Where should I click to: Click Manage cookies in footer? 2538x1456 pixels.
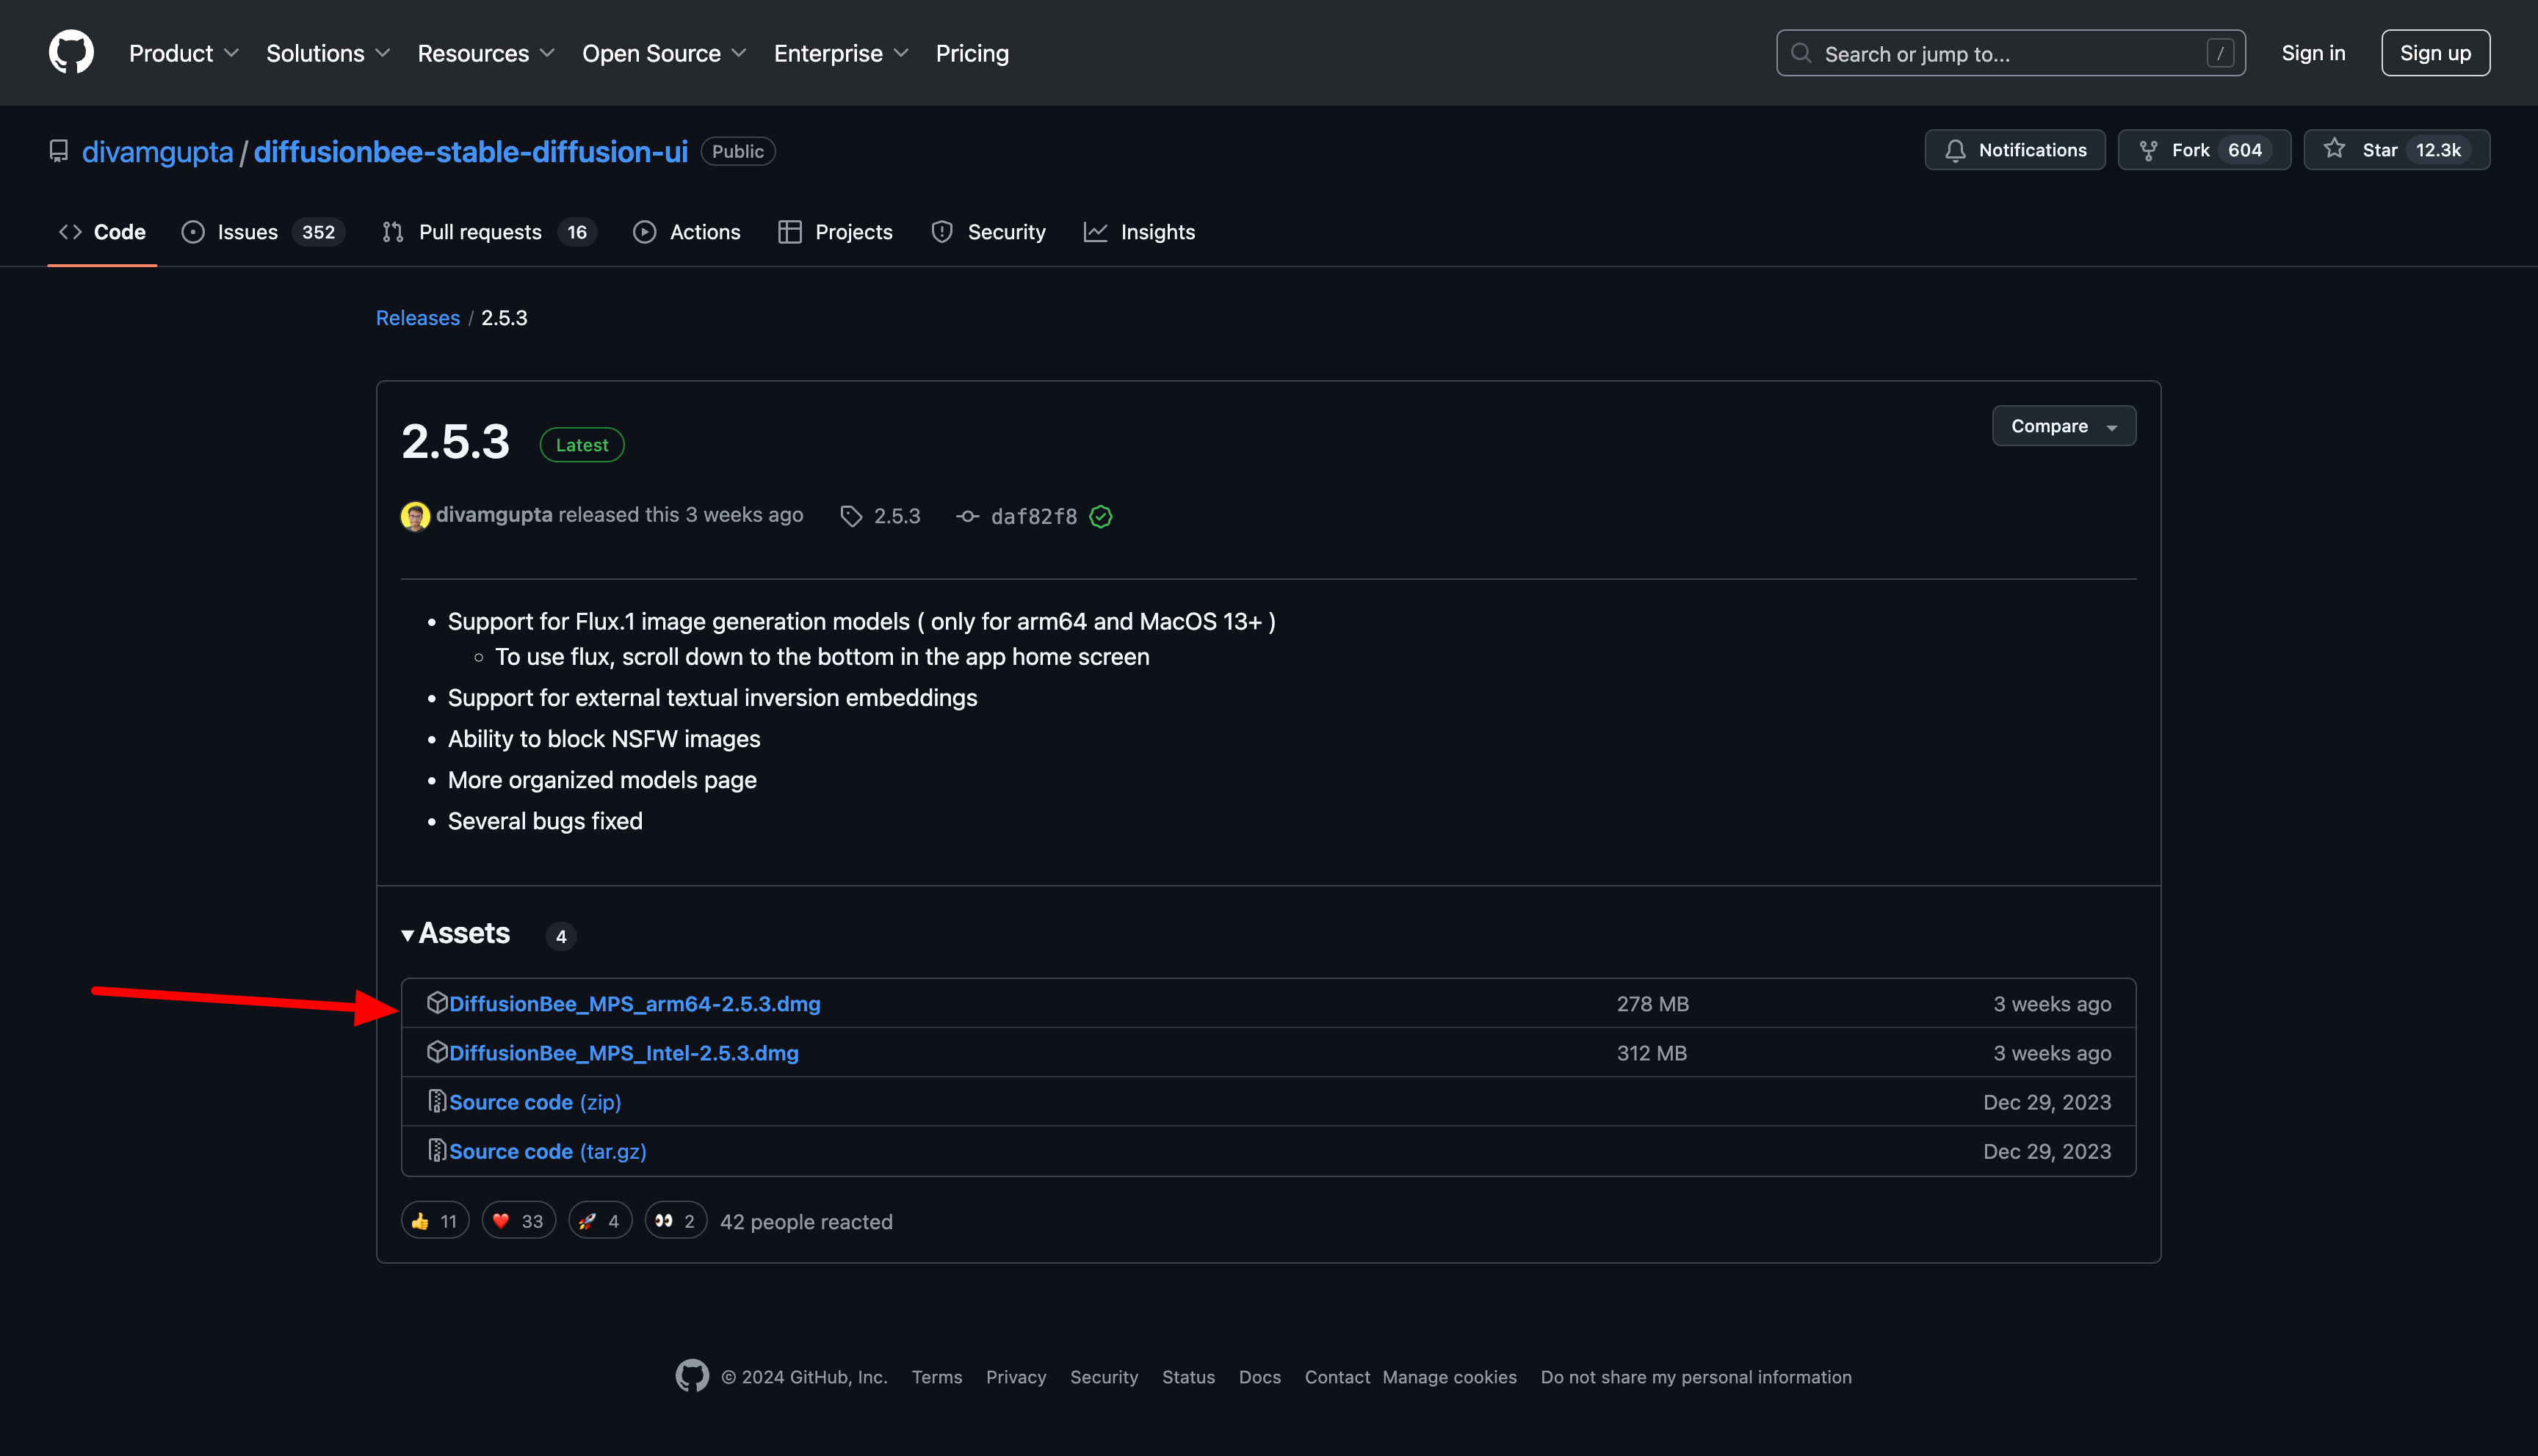[x=1450, y=1377]
